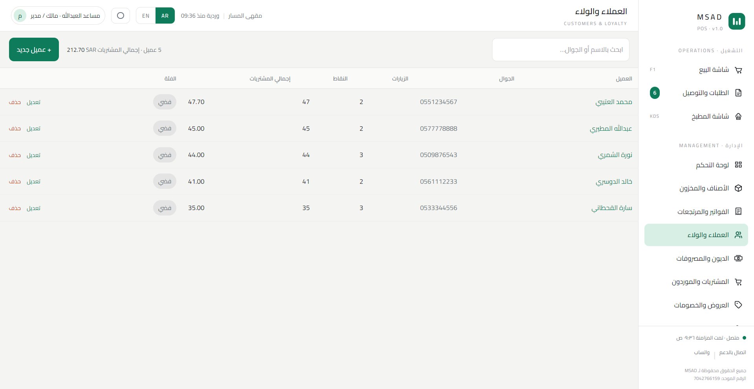754x389 pixels.
Task: Click customer name نورة الشمري
Action: click(x=615, y=155)
